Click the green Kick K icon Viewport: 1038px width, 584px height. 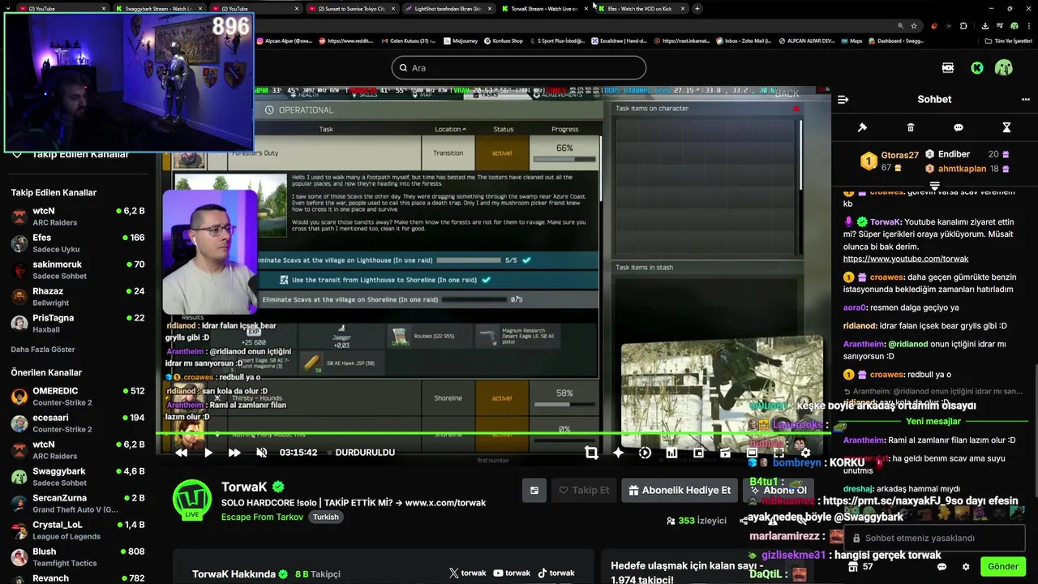point(977,68)
